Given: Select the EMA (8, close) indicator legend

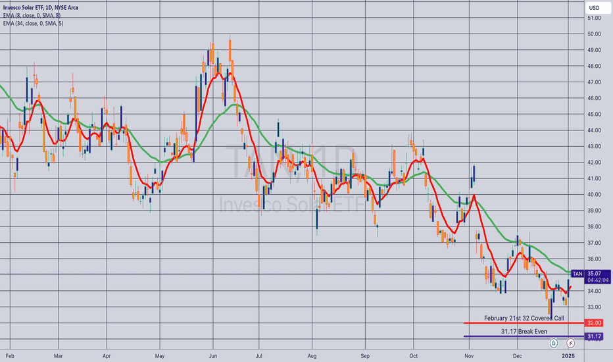Looking at the screenshot, I should coord(32,16).
